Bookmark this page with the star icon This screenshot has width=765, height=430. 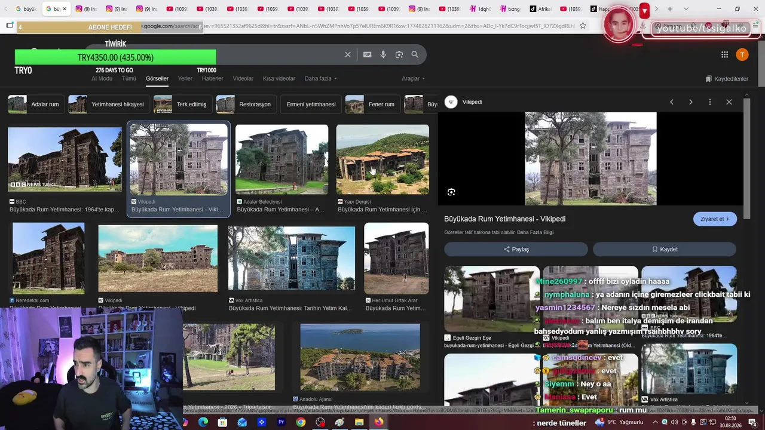tap(583, 26)
